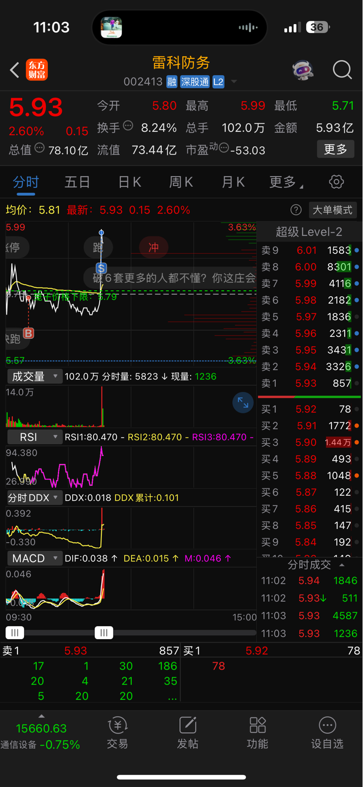
Task: Expand 分时成交 tick list arrow
Action: [342, 565]
